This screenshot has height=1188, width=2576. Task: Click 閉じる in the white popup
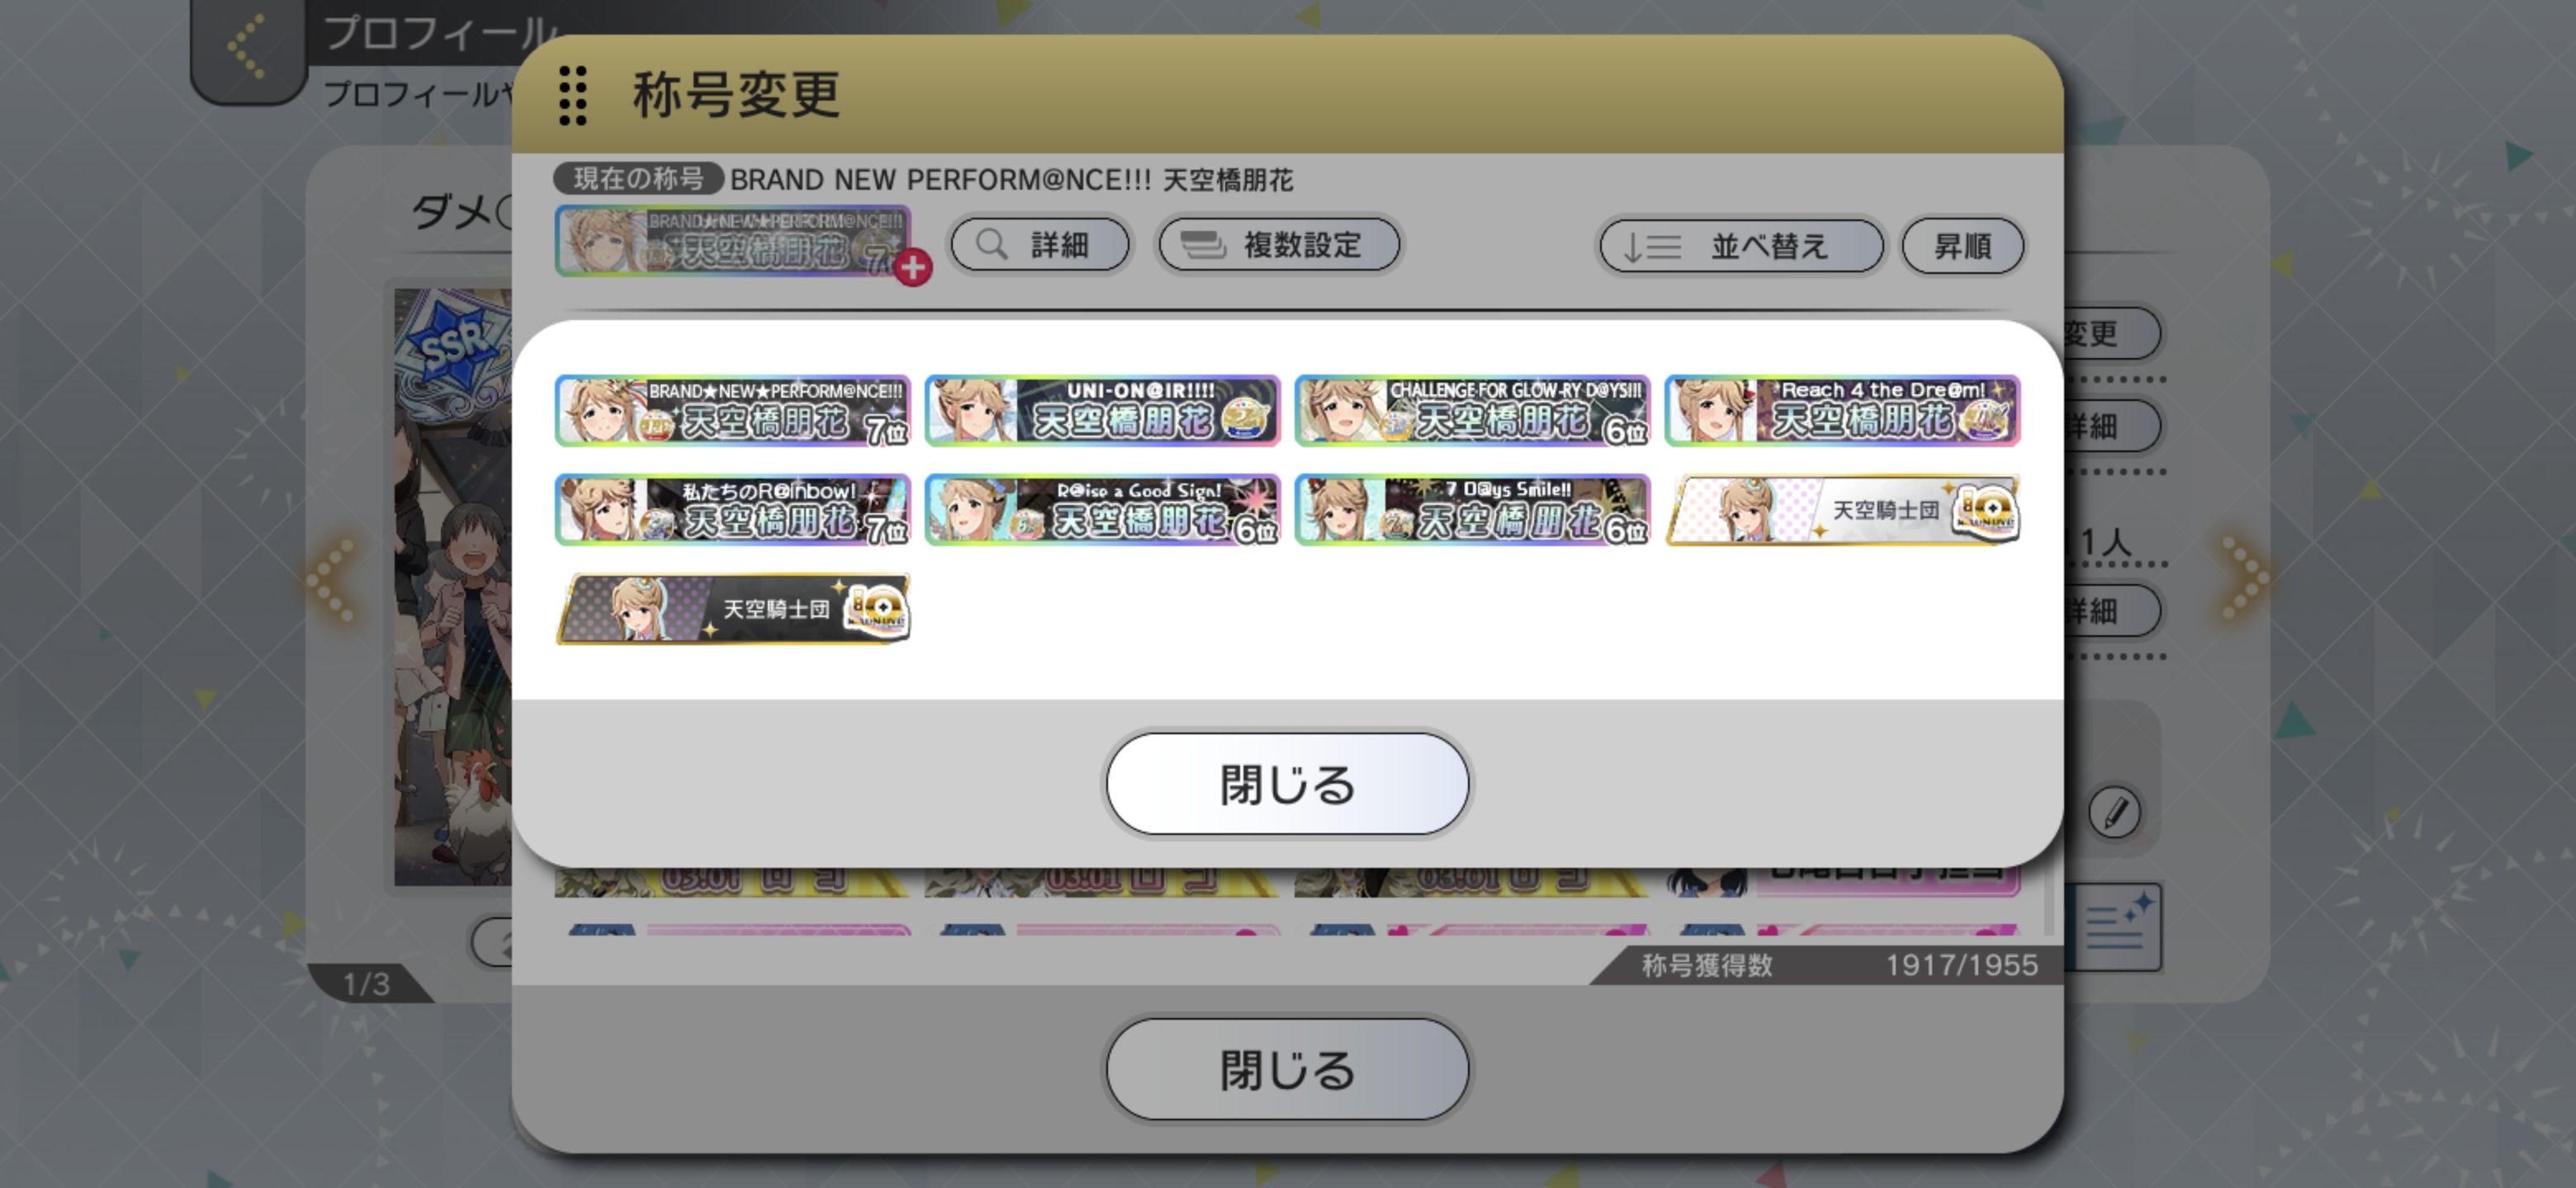point(1287,785)
